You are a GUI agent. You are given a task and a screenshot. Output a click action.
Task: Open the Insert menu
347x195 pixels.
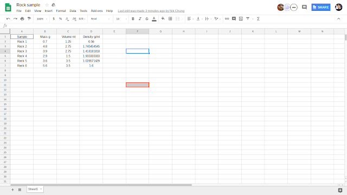point(48,11)
